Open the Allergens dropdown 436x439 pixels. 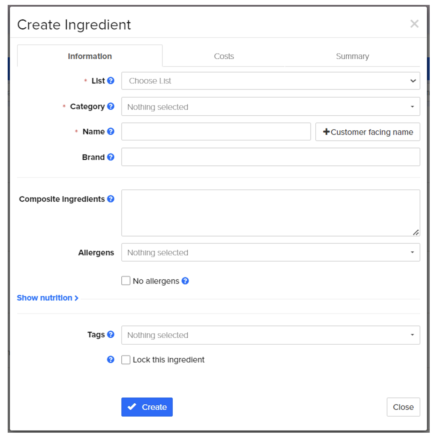pos(271,252)
